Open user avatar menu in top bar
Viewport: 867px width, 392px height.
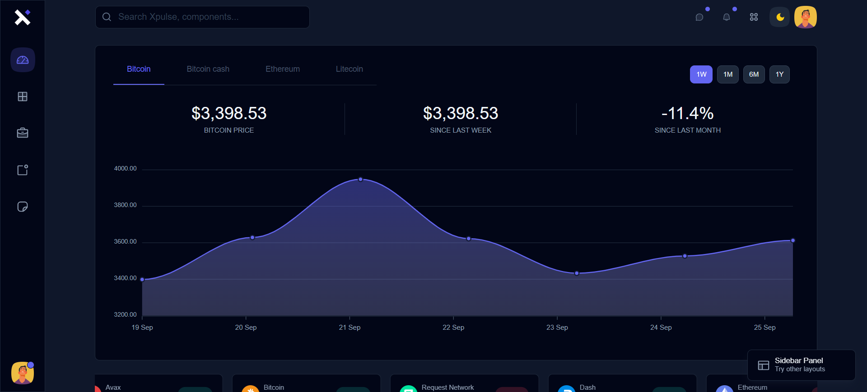click(805, 17)
